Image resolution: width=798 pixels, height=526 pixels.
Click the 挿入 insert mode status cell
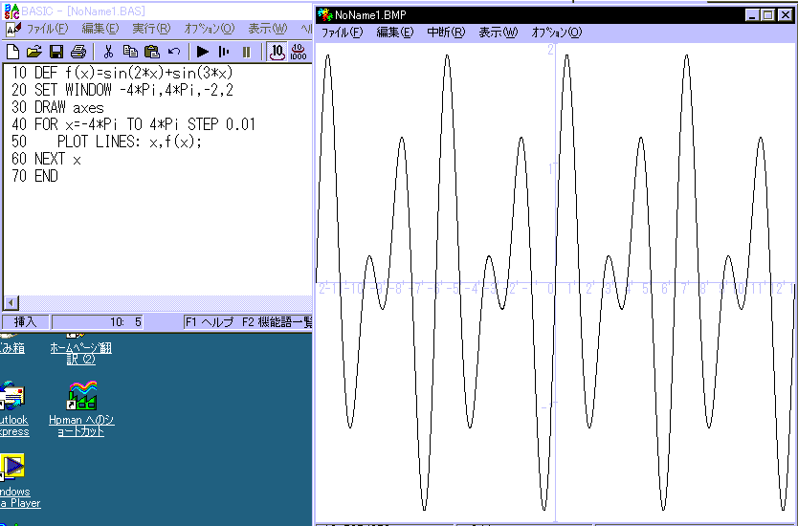click(26, 321)
